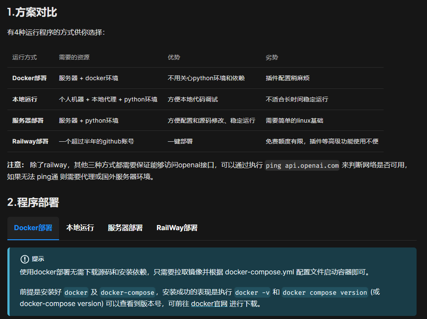Click the 劣势 column header
The height and width of the screenshot is (319, 427).
click(x=272, y=57)
